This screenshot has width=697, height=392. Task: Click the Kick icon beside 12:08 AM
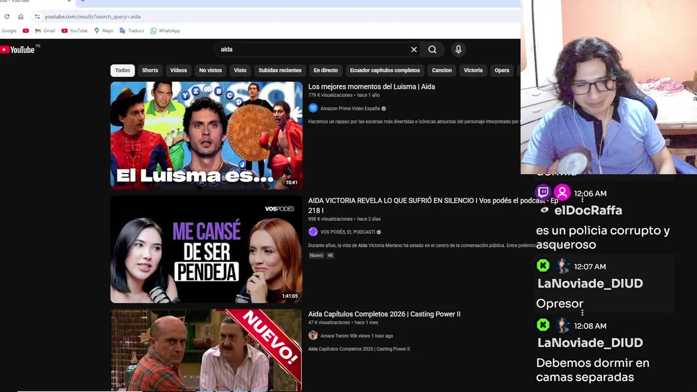point(543,325)
